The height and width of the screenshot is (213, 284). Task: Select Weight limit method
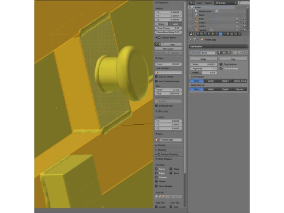tap(225, 81)
